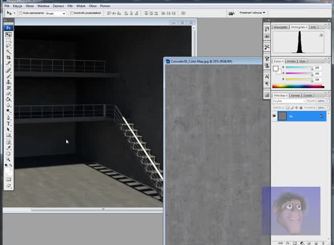Click the red channel R slider
Viewport: 334px width, 245px height.
[299, 67]
